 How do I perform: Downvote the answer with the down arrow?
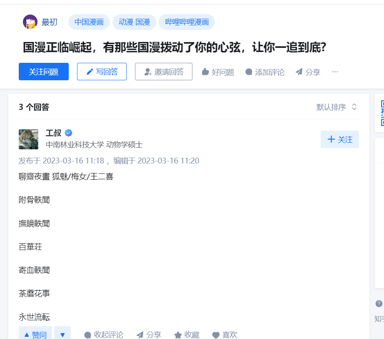tap(62, 333)
